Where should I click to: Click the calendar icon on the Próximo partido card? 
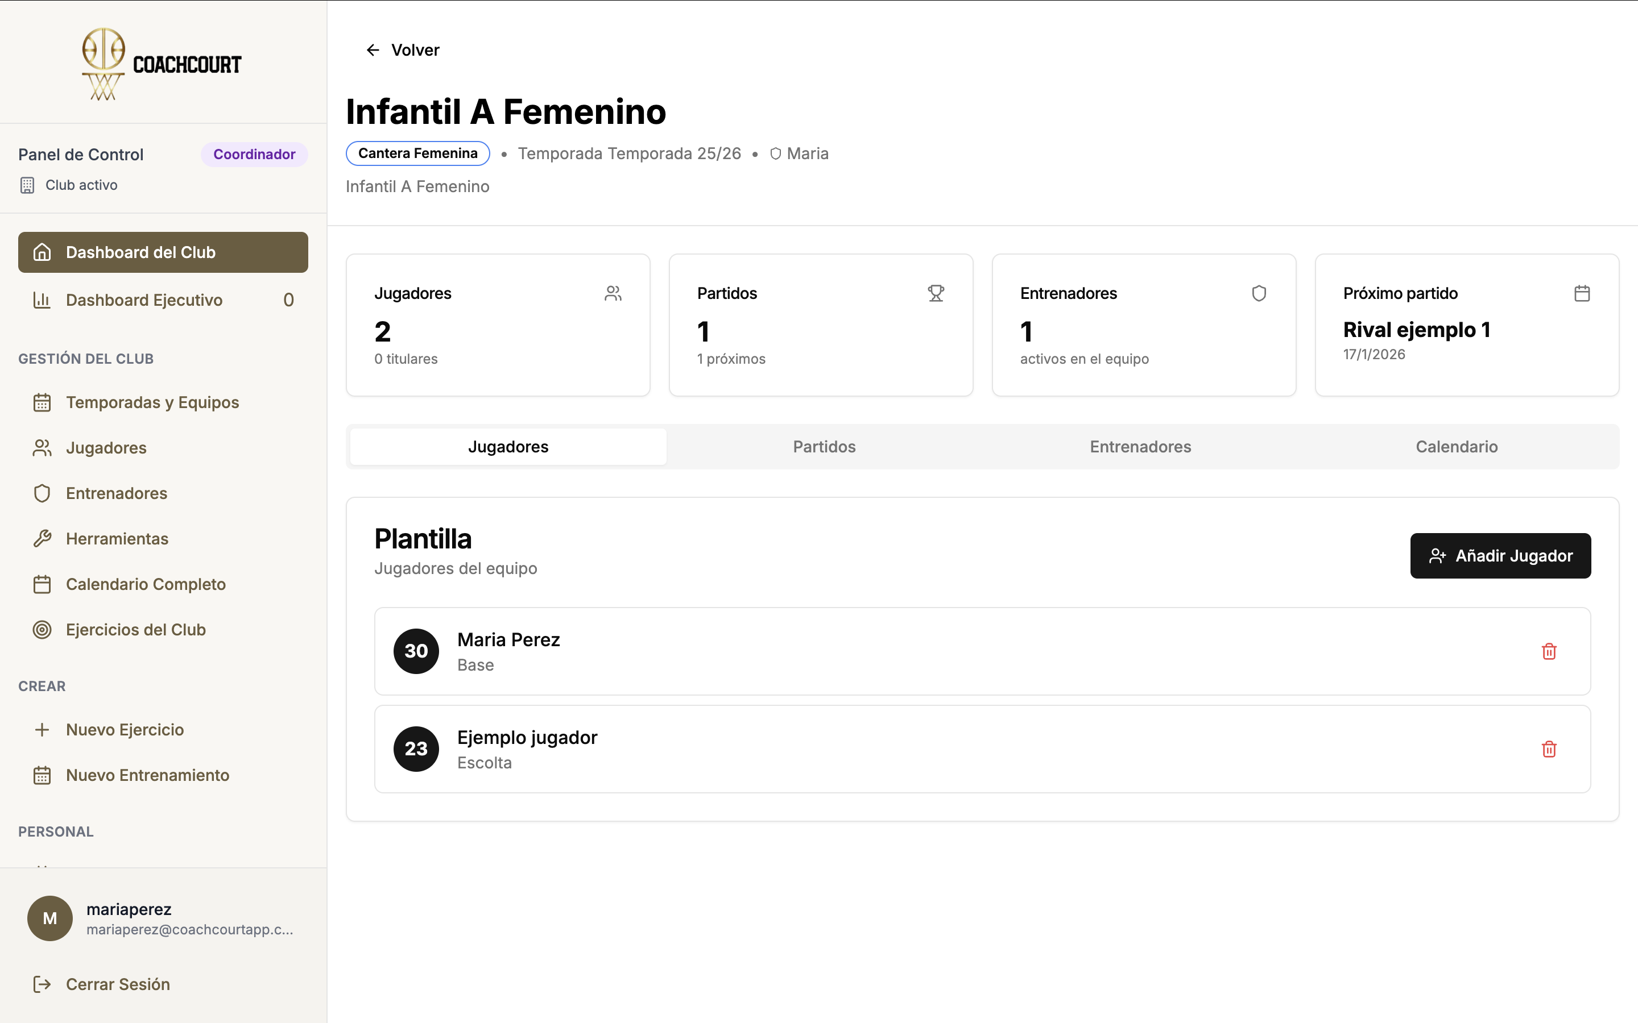pos(1582,293)
